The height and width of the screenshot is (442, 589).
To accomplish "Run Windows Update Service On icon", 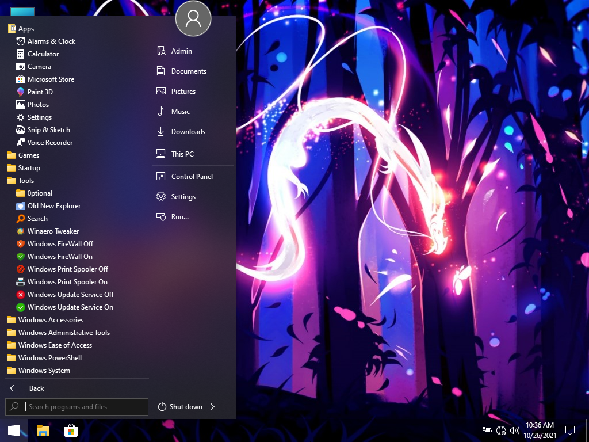I will click(21, 307).
